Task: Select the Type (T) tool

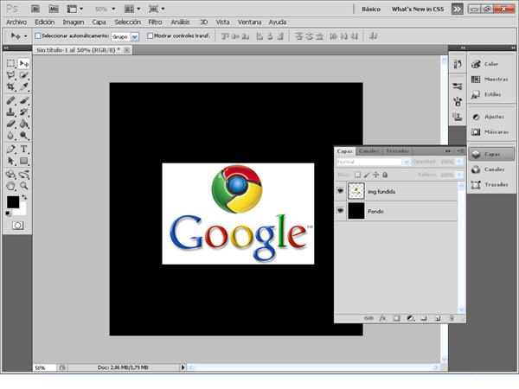Action: pyautogui.click(x=24, y=148)
